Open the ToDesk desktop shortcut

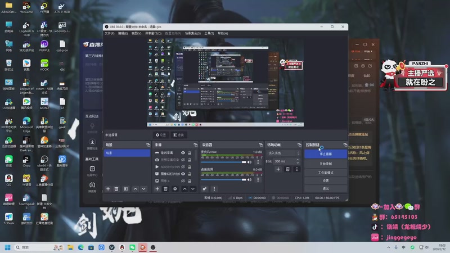[8, 219]
